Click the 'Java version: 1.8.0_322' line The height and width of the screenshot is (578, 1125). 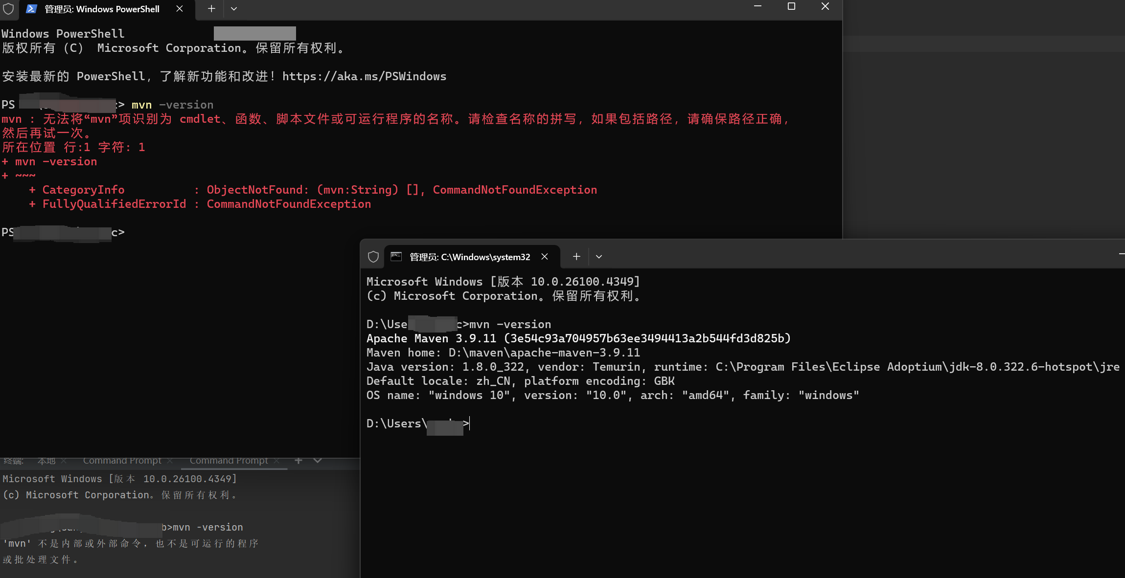pos(743,367)
